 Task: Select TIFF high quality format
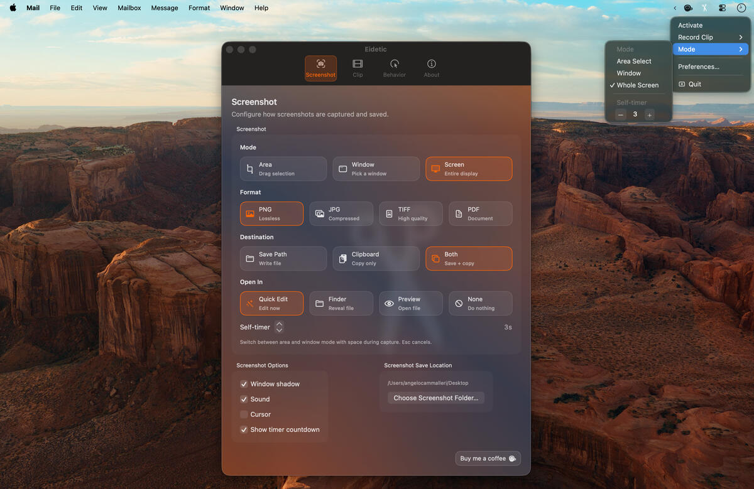click(410, 213)
